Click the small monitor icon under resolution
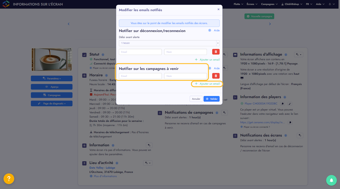Image resolution: width=340 pixels, height=189 pixels. (x=242, y=78)
